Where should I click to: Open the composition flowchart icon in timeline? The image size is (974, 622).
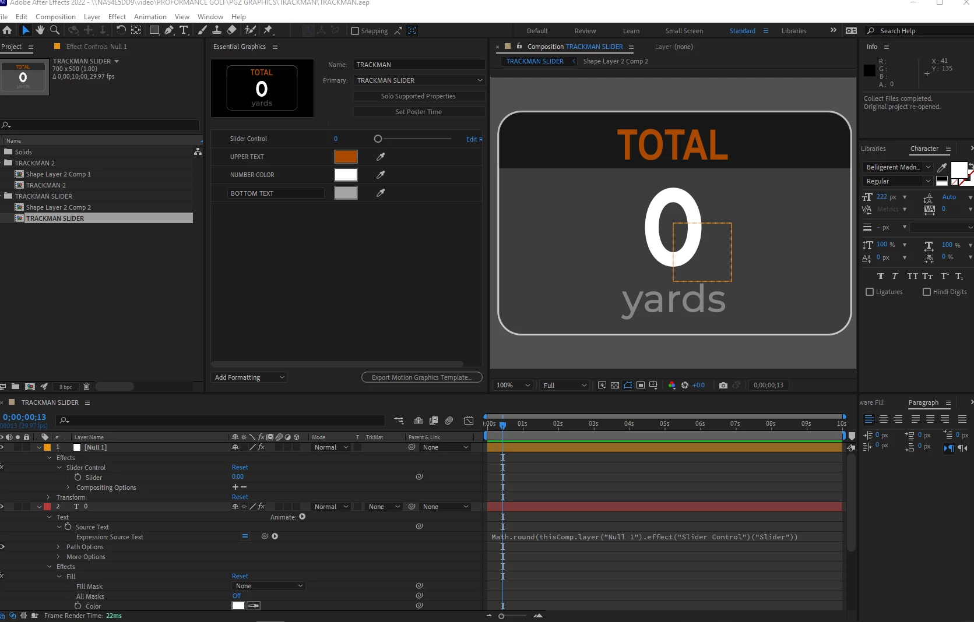tap(399, 420)
